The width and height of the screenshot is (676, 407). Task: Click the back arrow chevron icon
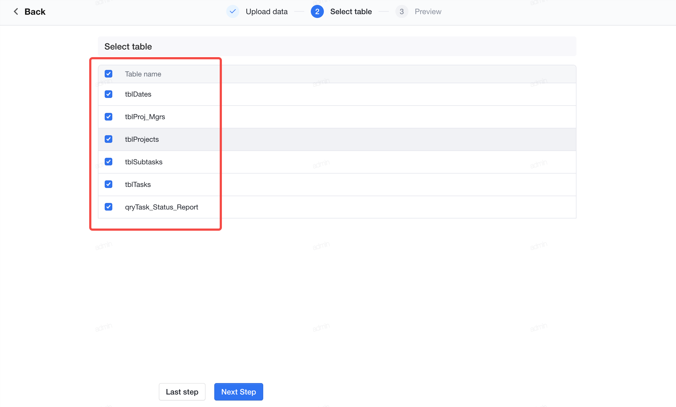point(16,11)
